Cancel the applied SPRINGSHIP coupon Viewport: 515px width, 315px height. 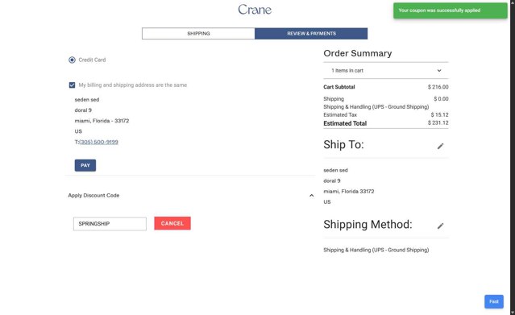click(x=172, y=223)
